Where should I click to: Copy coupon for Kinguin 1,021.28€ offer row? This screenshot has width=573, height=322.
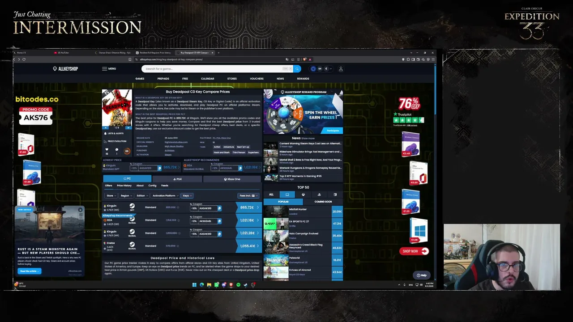click(219, 234)
